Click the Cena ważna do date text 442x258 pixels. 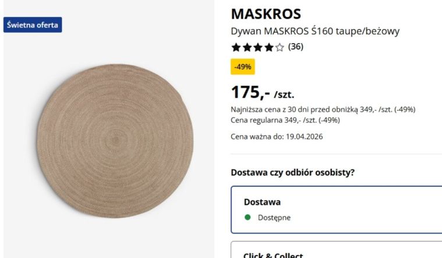[x=277, y=137]
